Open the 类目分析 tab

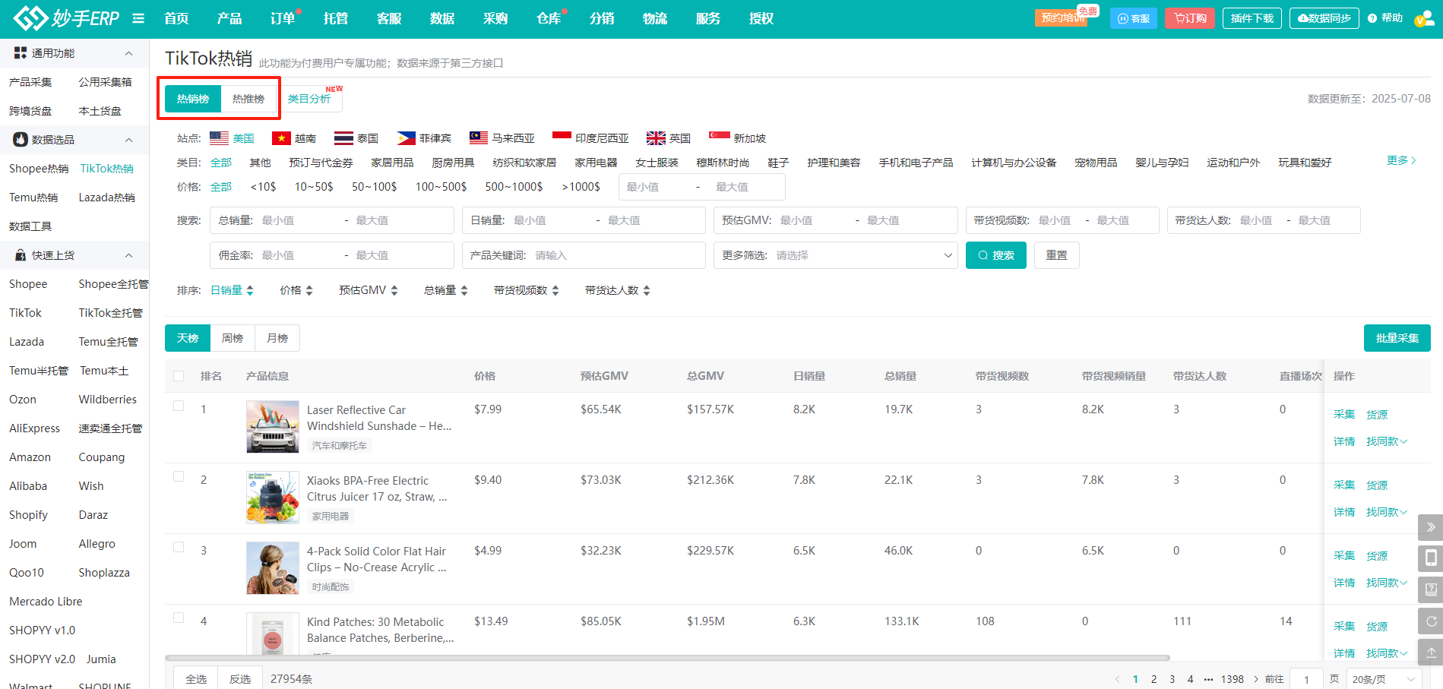tap(311, 99)
